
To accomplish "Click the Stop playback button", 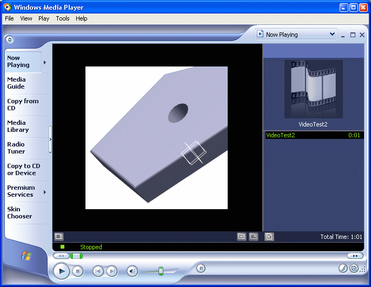I will tap(78, 271).
